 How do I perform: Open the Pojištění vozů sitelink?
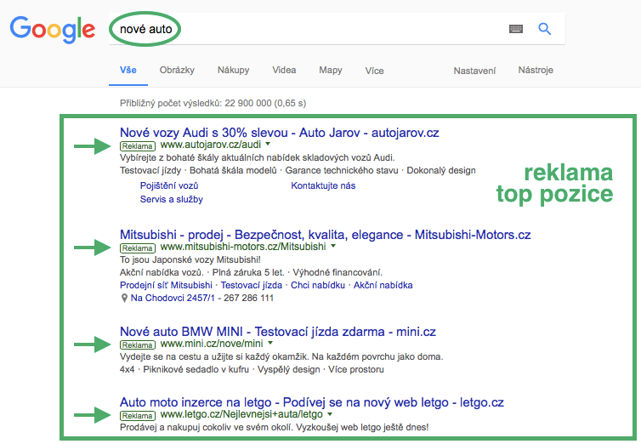(x=169, y=185)
